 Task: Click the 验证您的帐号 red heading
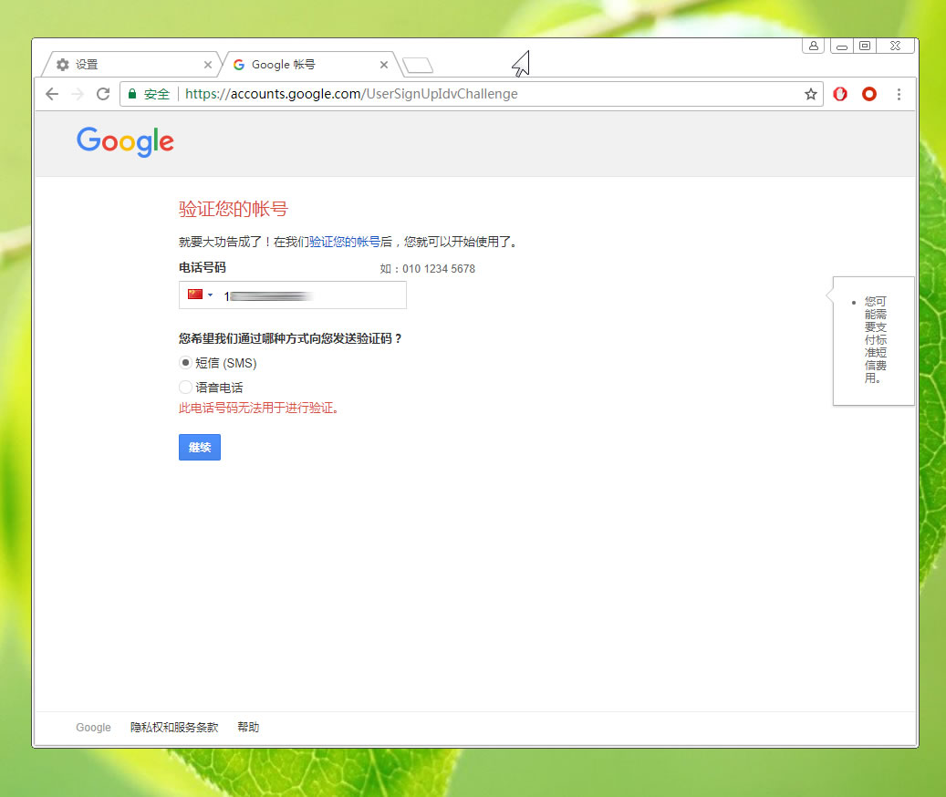pyautogui.click(x=234, y=209)
